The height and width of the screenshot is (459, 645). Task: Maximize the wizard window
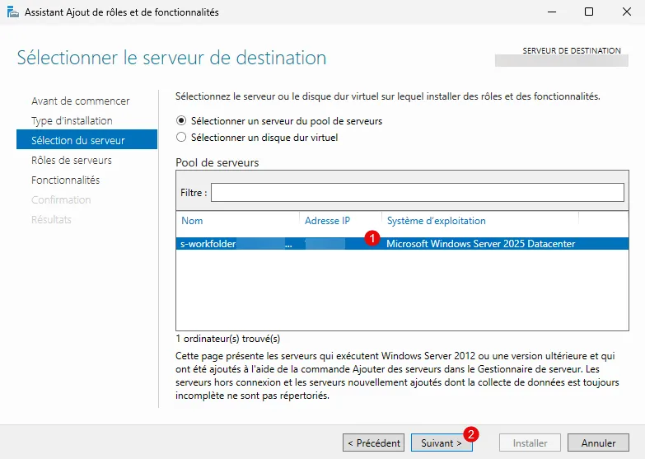point(588,12)
